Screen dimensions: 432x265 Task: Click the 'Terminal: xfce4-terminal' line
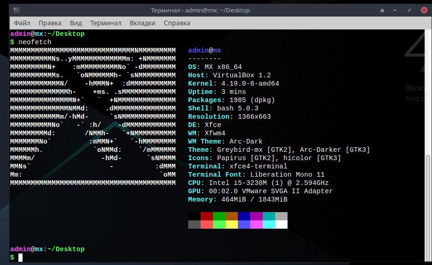238,166
